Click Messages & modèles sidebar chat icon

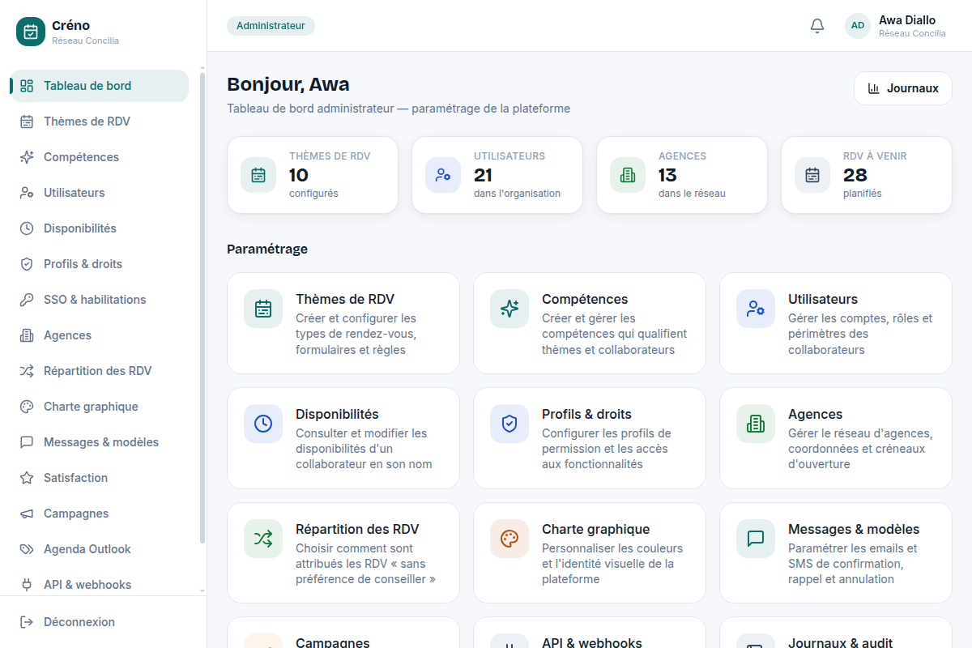[x=27, y=442]
